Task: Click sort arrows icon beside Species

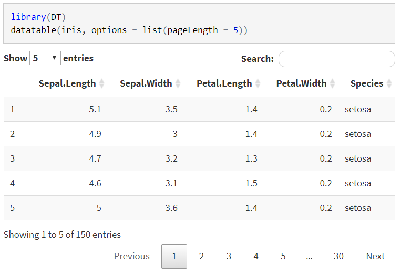Action: [389, 83]
